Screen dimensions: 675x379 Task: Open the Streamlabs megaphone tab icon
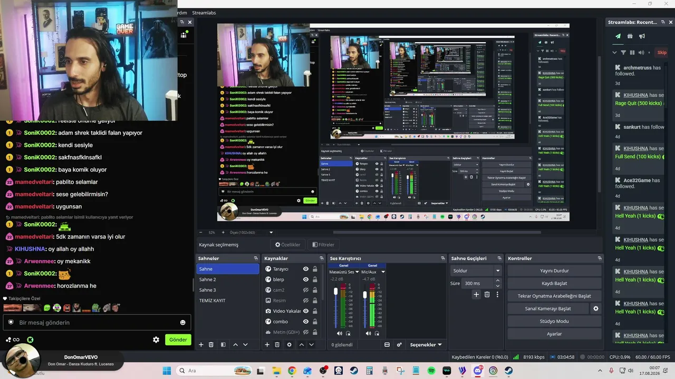[642, 36]
